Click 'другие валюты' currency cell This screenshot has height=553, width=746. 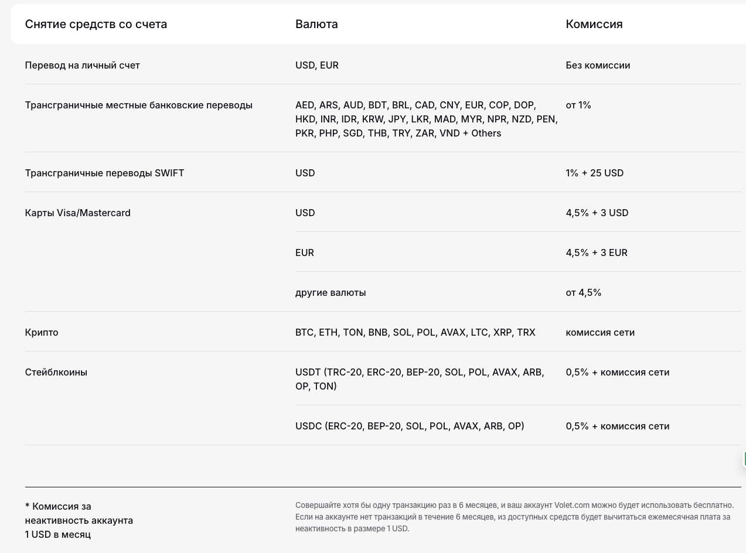point(331,292)
